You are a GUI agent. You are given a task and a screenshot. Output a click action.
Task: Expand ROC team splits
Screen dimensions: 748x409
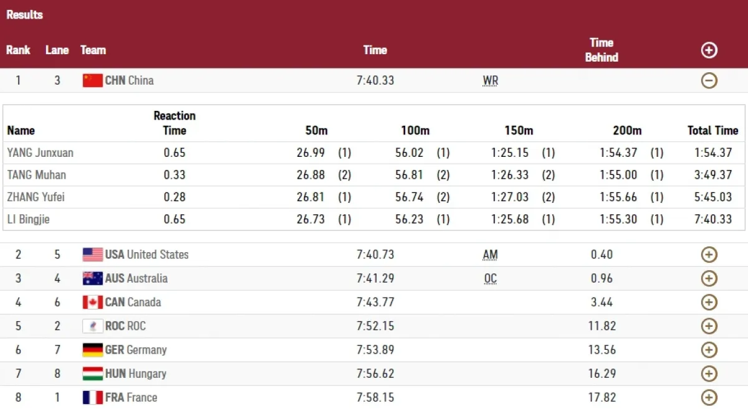point(709,326)
